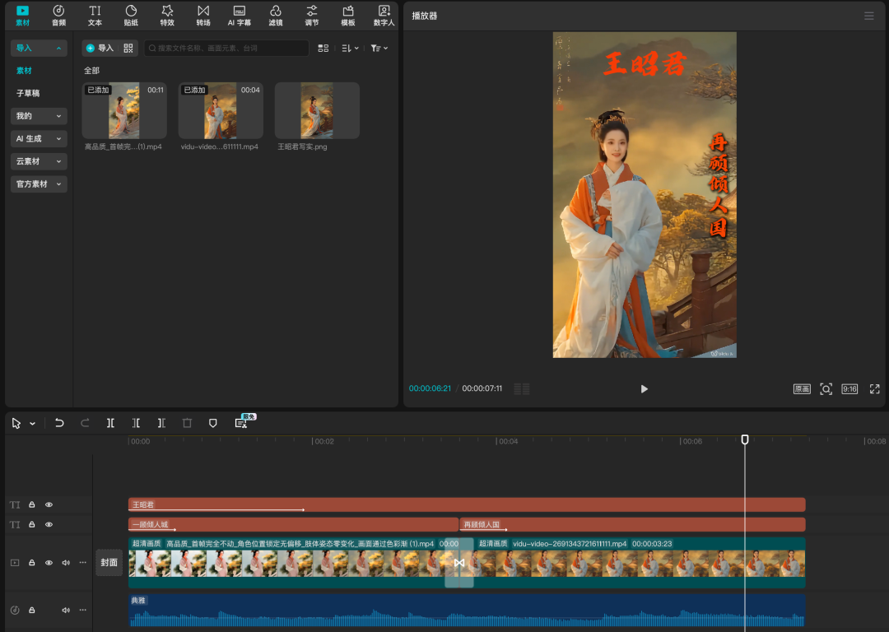This screenshot has width=889, height=632.
Task: Open the selection tool mode dropdown
Action: [x=32, y=424]
